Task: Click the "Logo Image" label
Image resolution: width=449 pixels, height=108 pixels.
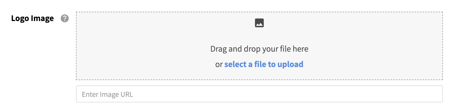Action: 32,18
